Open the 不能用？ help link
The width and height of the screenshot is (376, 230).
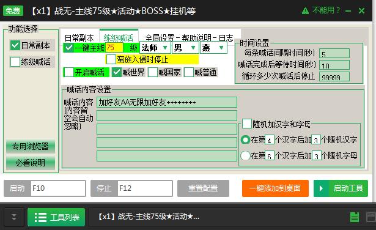tap(326, 10)
